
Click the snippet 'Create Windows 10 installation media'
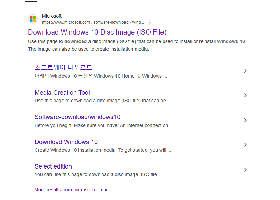[x=103, y=150]
